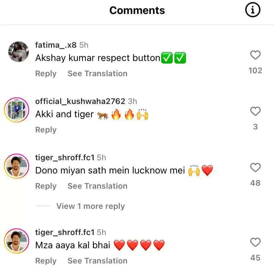
Task: Open the official_kushwaha2762 username link
Action: [80, 101]
